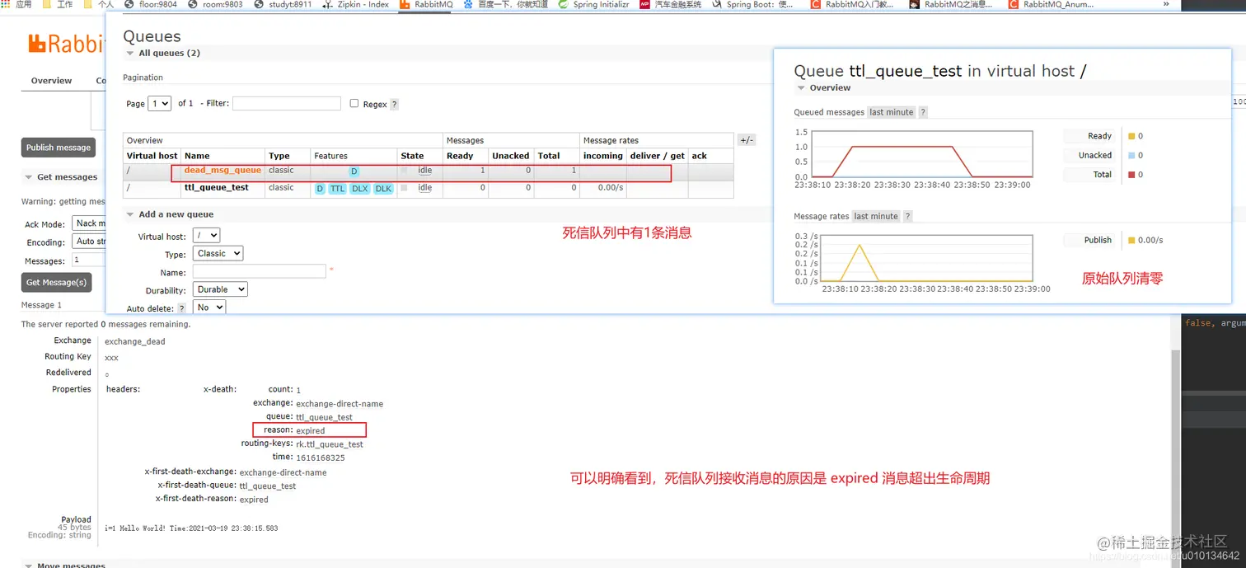
Task: Open the 工作 bookmarks folder
Action: coord(58,4)
